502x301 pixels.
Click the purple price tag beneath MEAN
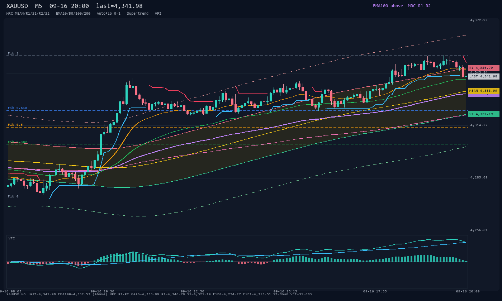(484, 95)
